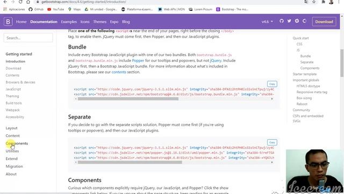
Task: Click the Bootstrap logo icon in navbar
Action: coord(8,22)
